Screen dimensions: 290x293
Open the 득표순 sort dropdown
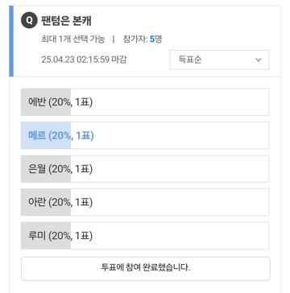(219, 60)
